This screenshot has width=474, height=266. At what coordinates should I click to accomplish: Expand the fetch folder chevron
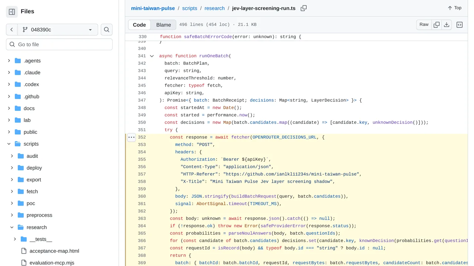click(x=12, y=191)
